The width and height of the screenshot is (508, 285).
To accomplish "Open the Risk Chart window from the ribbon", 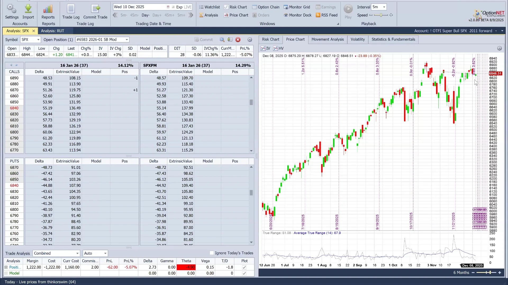I will [235, 7].
